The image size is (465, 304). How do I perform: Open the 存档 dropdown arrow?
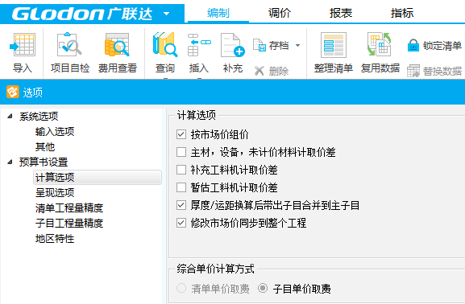[297, 46]
